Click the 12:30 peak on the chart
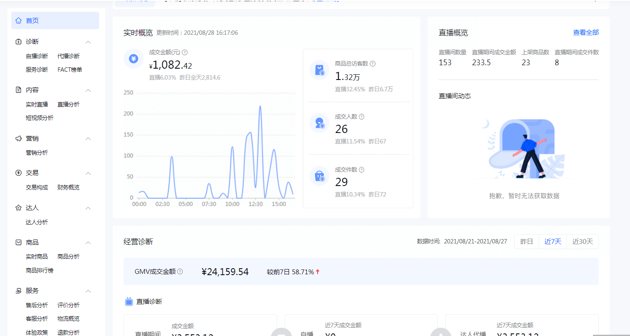630x336 pixels. (x=260, y=106)
